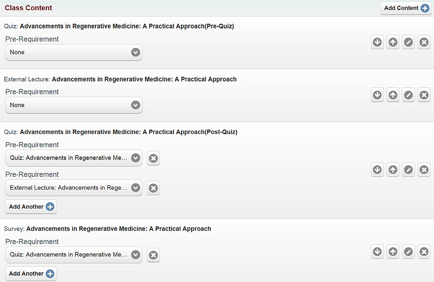Viewport: 434px width, 282px height.
Task: Remove the Post-Quiz's Quiz pre-requirement
Action: coord(153,159)
